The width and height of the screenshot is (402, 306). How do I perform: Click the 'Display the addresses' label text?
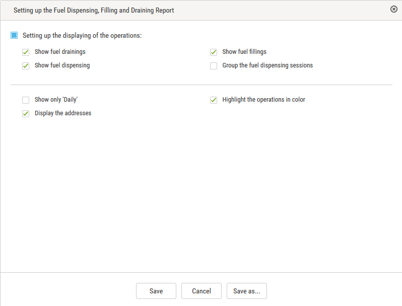(63, 113)
